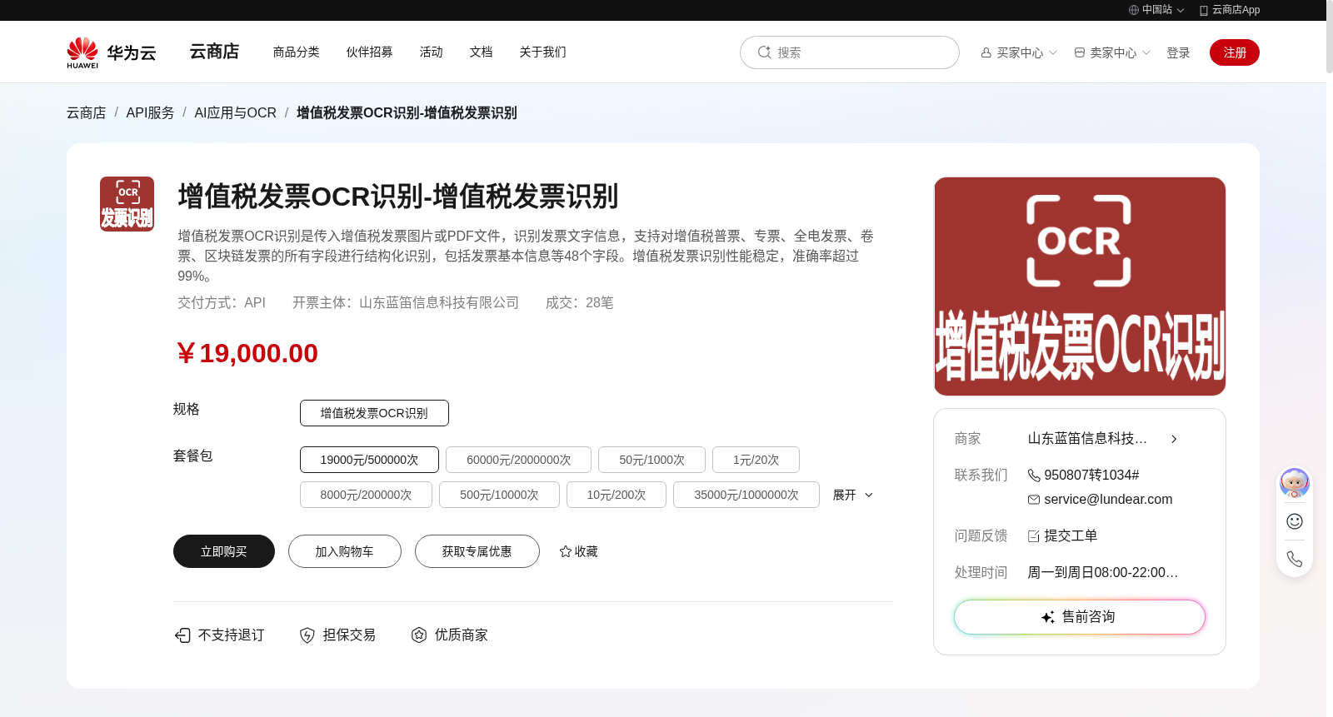The width and height of the screenshot is (1333, 717).
Task: Click the 售前咨询 button
Action: [1080, 617]
